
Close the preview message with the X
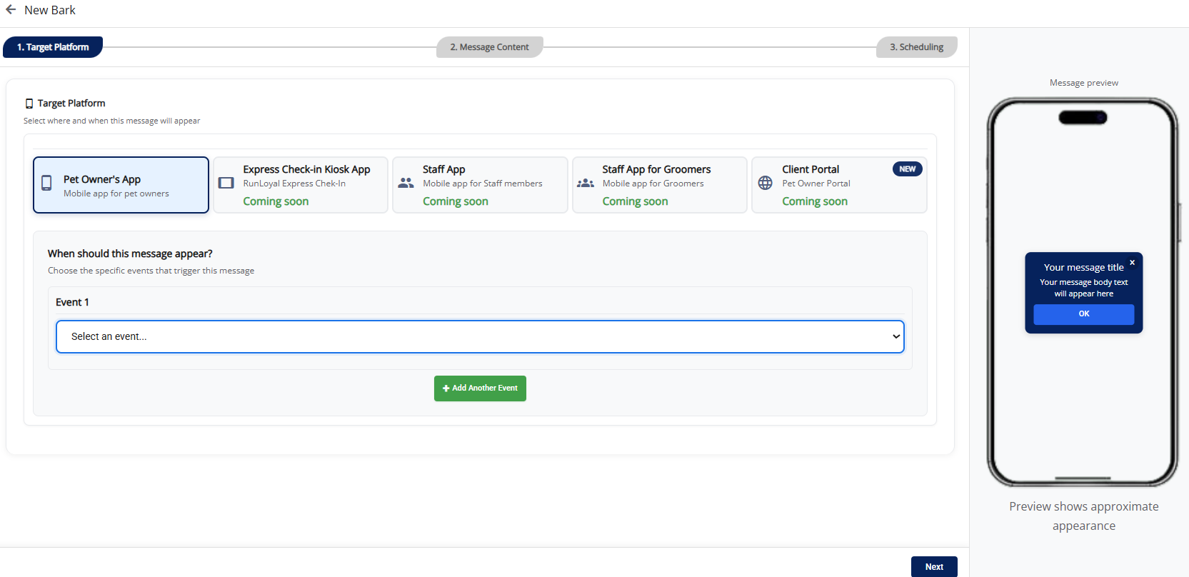pos(1132,263)
